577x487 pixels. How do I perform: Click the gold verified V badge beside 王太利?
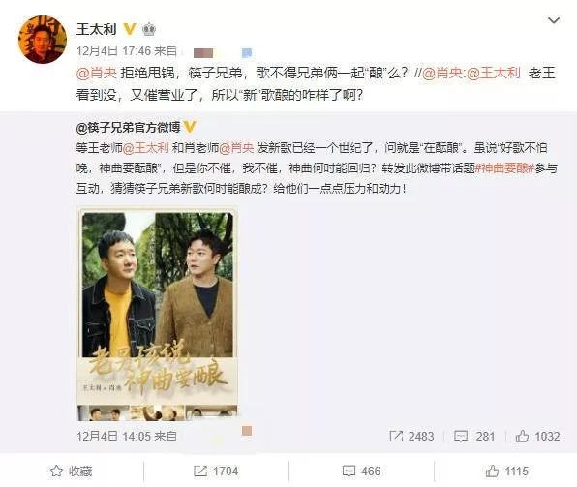[130, 29]
